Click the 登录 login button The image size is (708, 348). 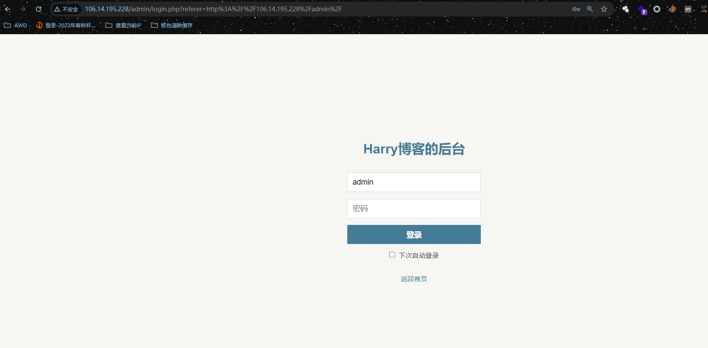click(x=414, y=234)
